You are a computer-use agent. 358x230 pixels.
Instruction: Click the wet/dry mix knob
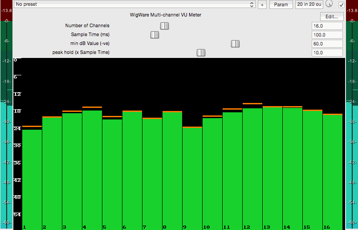coord(329,4)
